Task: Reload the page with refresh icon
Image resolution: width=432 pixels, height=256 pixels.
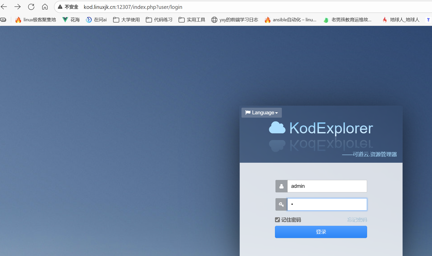Action: [x=31, y=7]
